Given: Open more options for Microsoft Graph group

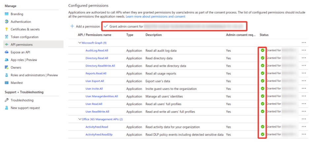Looking at the screenshot, I should pos(304,43).
